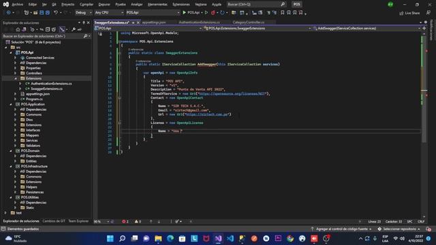
Task: Follow the opensource.org/licenses/MIT link in code
Action: coord(232,94)
